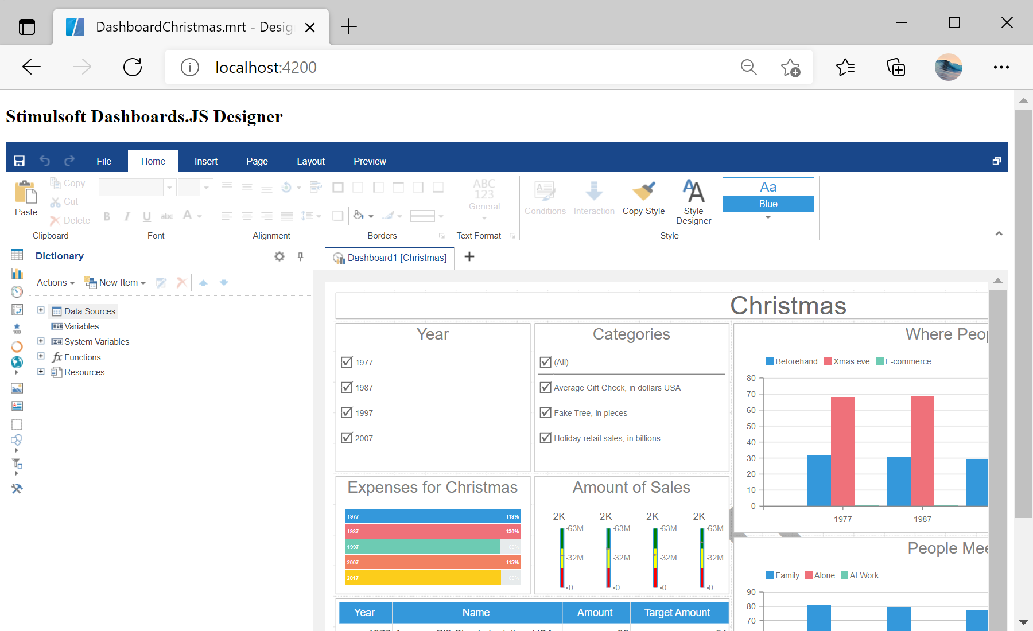Switch to the Insert ribbon tab
Image resolution: width=1033 pixels, height=631 pixels.
[205, 161]
